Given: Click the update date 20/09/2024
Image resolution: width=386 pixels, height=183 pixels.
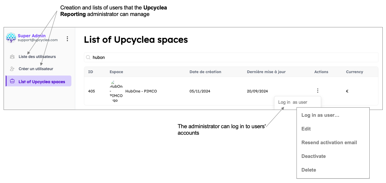Looking at the screenshot, I should [257, 91].
